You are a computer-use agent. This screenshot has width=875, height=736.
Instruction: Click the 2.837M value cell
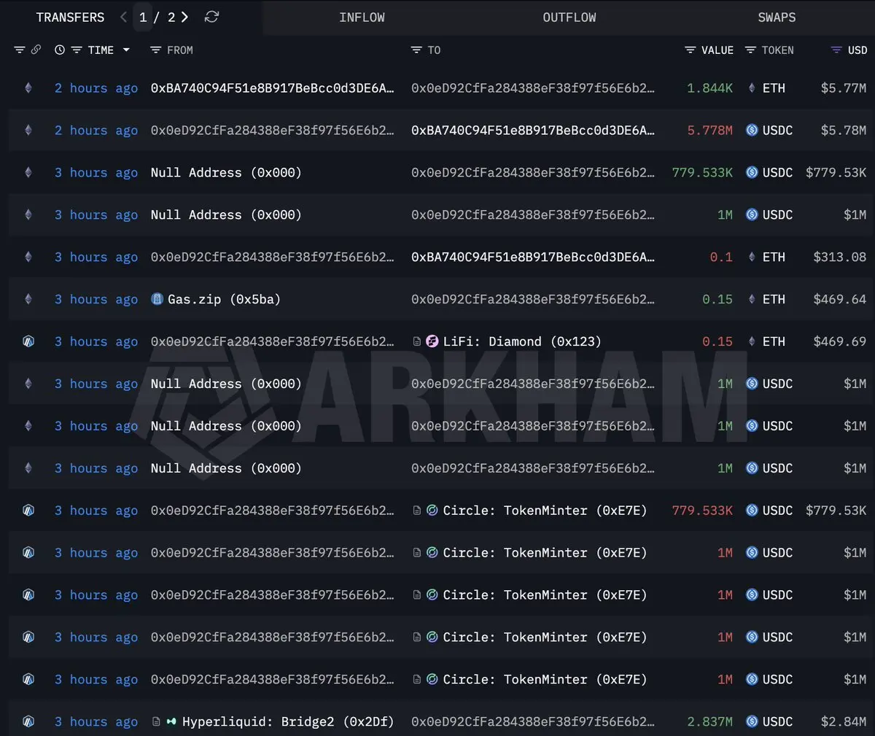pyautogui.click(x=709, y=721)
